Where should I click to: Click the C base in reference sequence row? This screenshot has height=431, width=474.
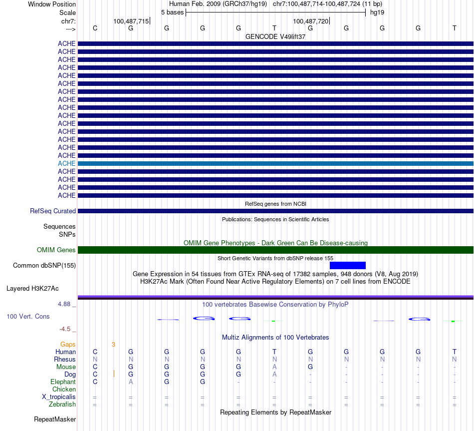pos(95,28)
